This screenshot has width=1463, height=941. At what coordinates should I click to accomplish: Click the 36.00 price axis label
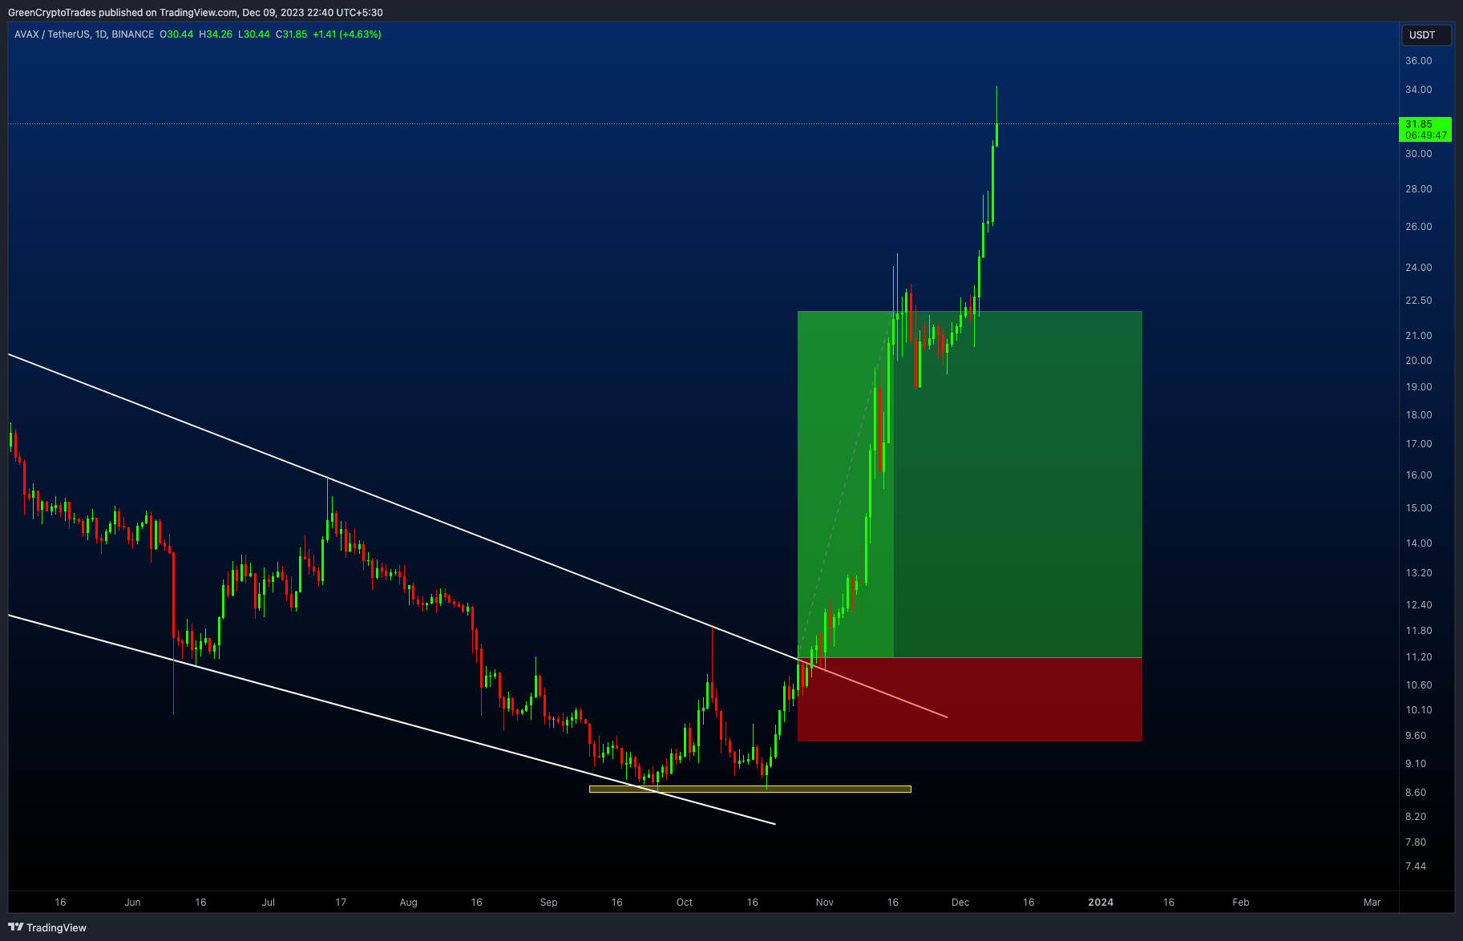pos(1418,61)
